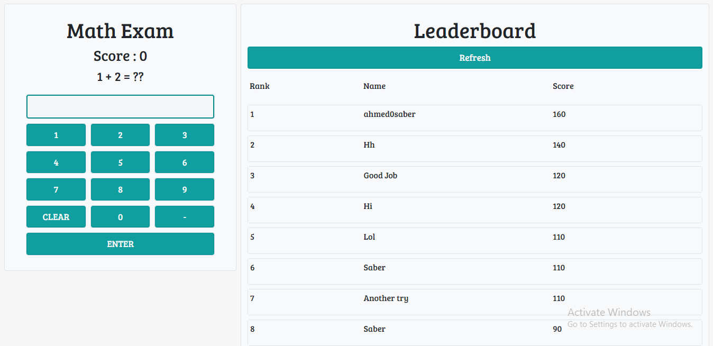This screenshot has height=346, width=713.
Task: Tap keypad digit 6
Action: [x=184, y=162]
